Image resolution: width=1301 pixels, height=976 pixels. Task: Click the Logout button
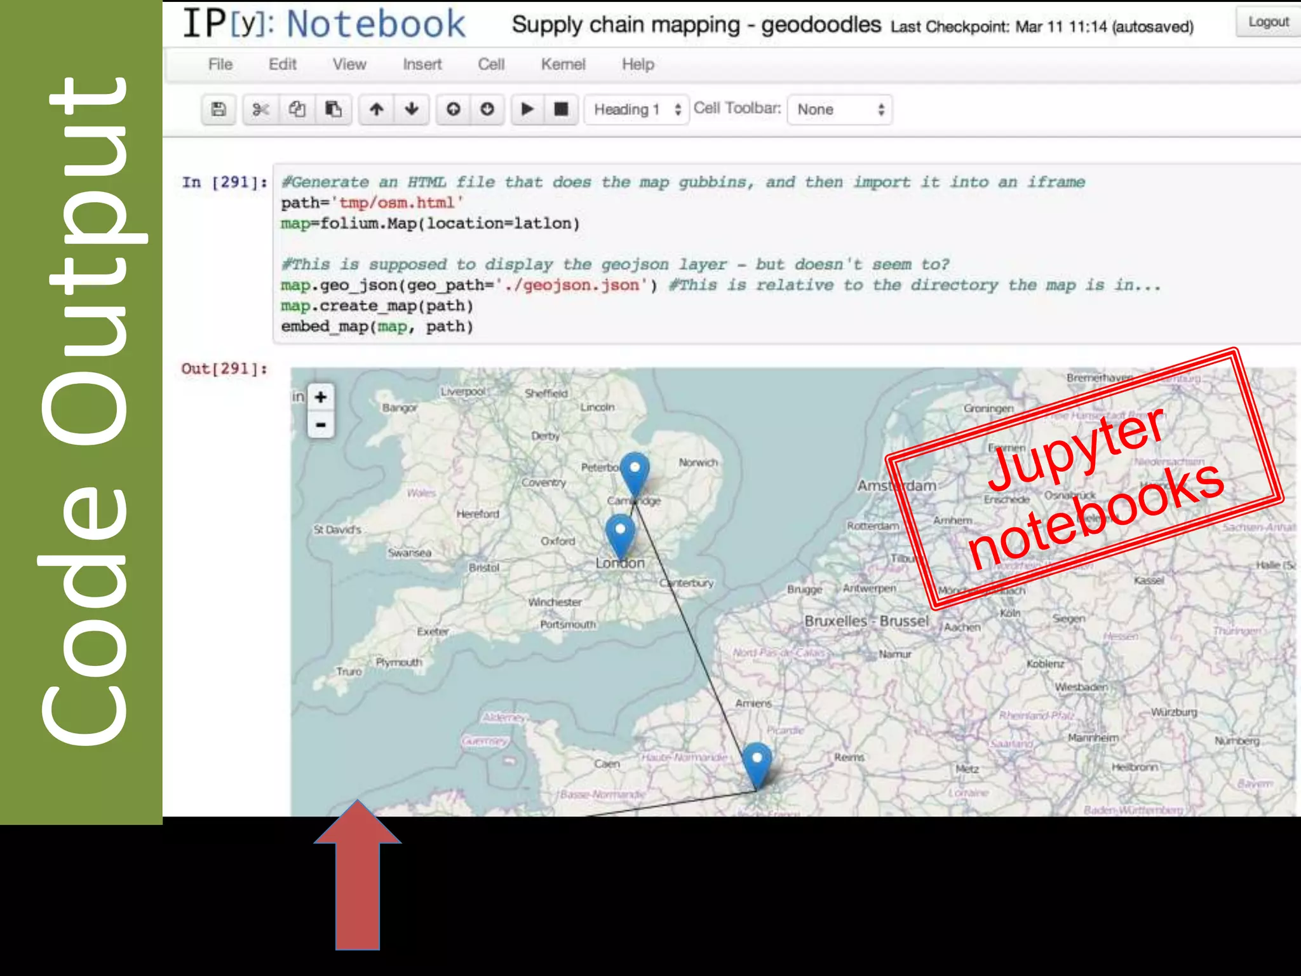pos(1268,22)
